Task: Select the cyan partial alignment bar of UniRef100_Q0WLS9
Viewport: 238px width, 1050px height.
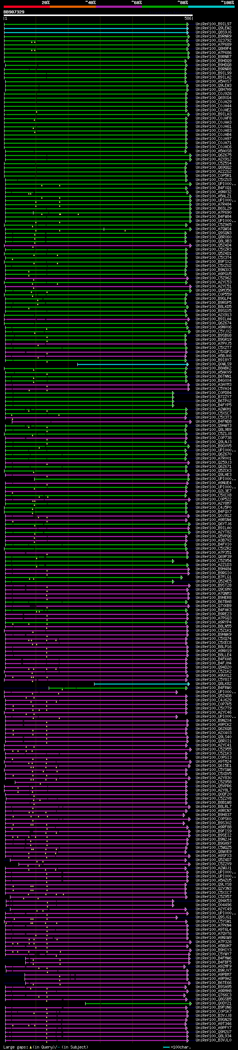Action: (133, 364)
